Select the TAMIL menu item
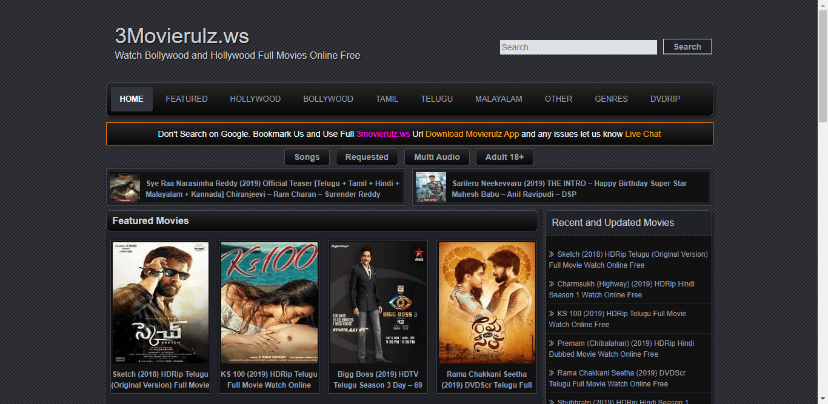 pyautogui.click(x=387, y=99)
